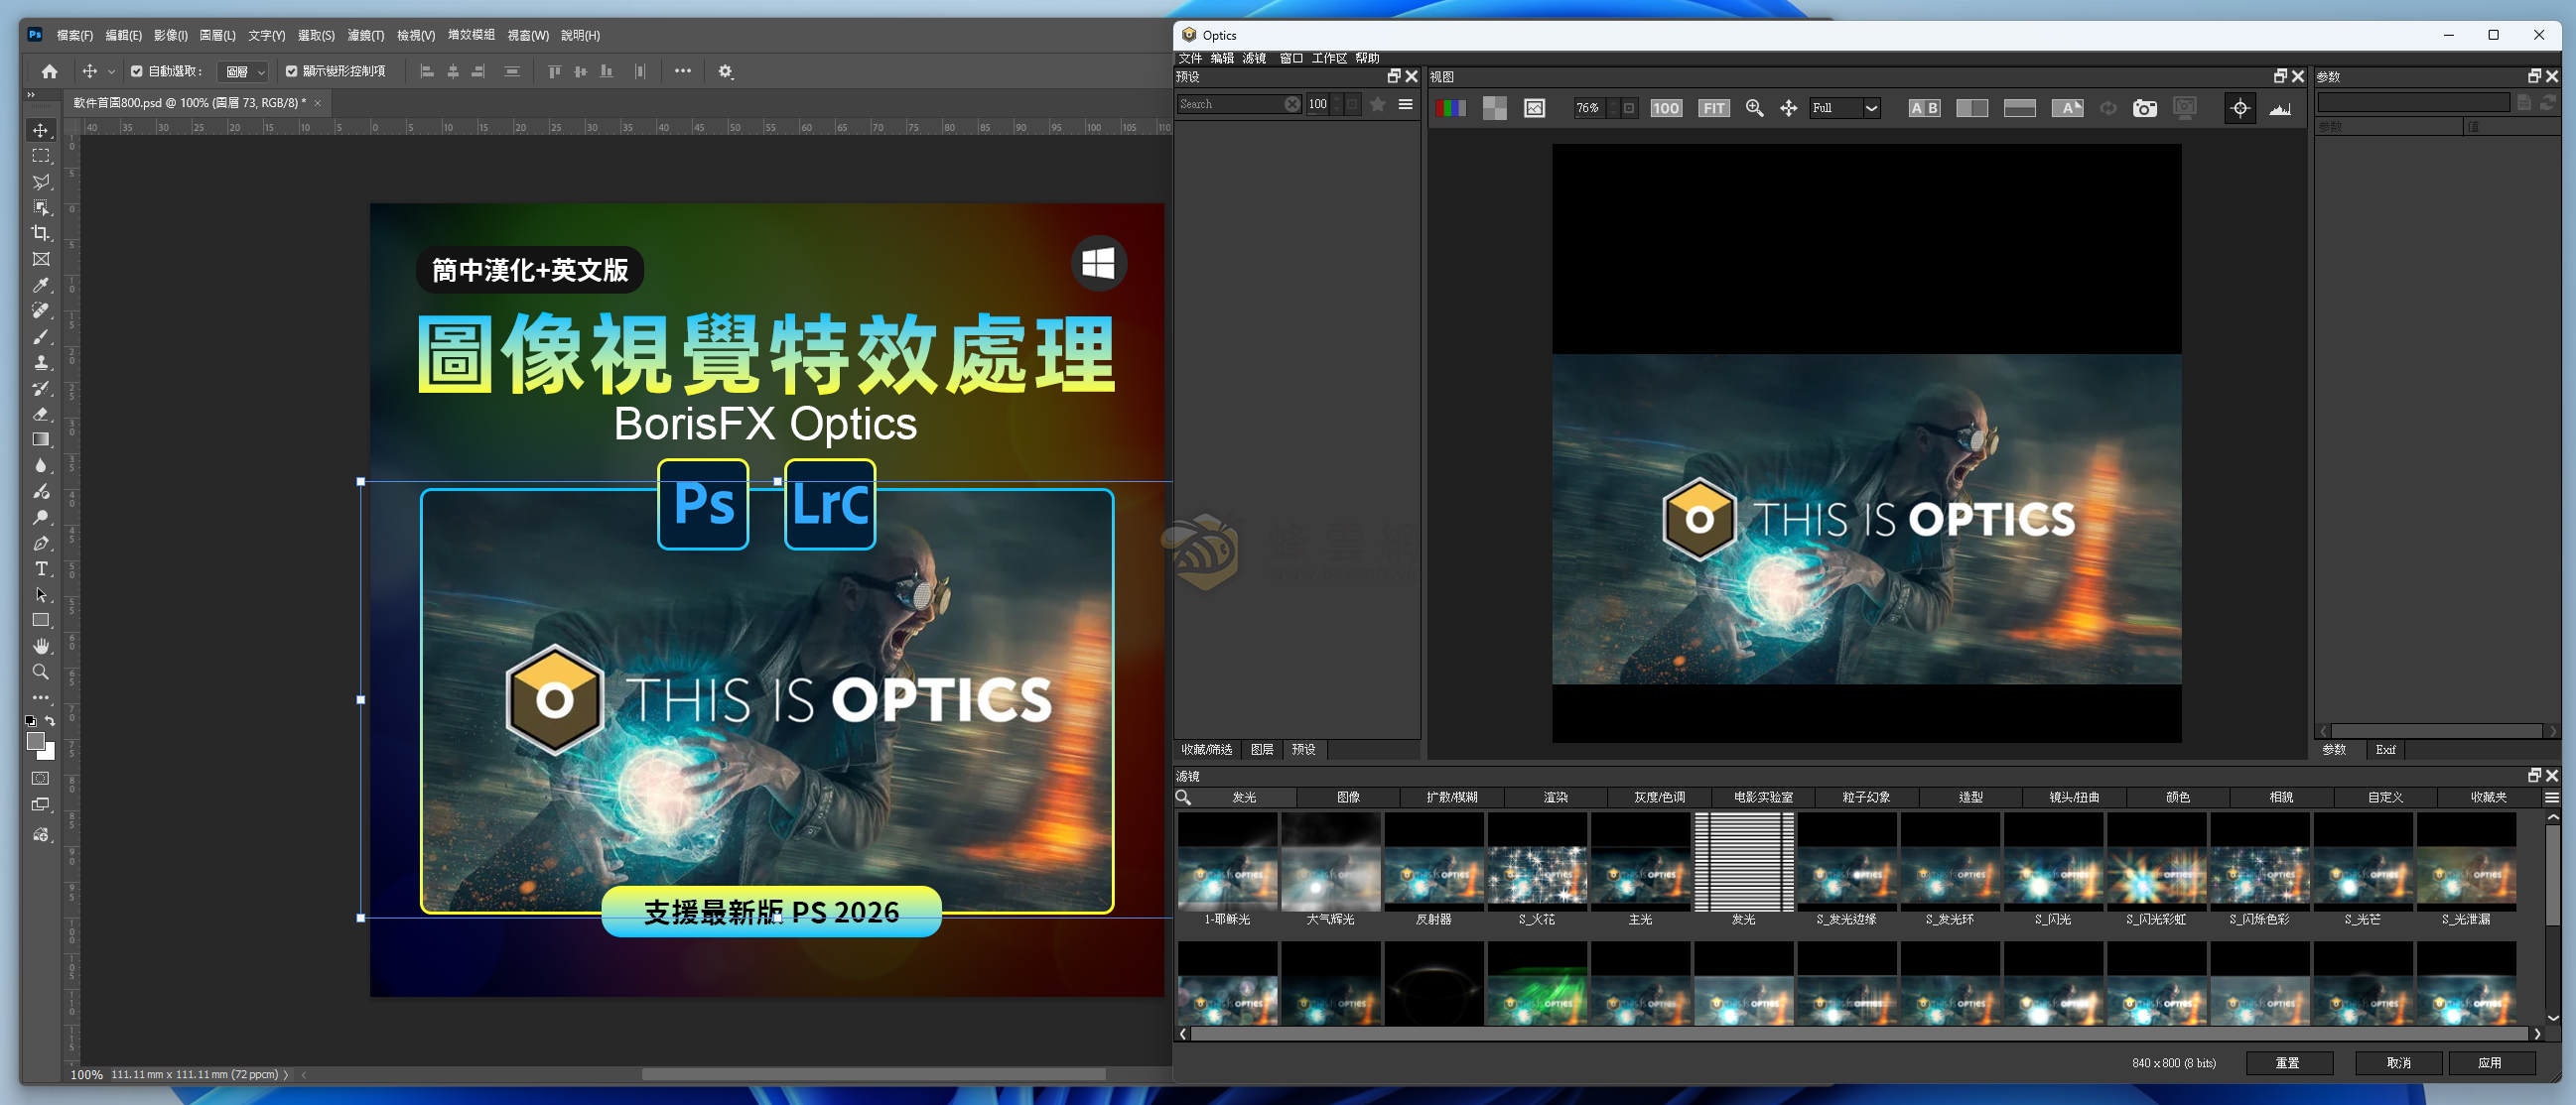Toggle the original image view icon in Optics
This screenshot has height=1105, width=2576.
(1534, 108)
